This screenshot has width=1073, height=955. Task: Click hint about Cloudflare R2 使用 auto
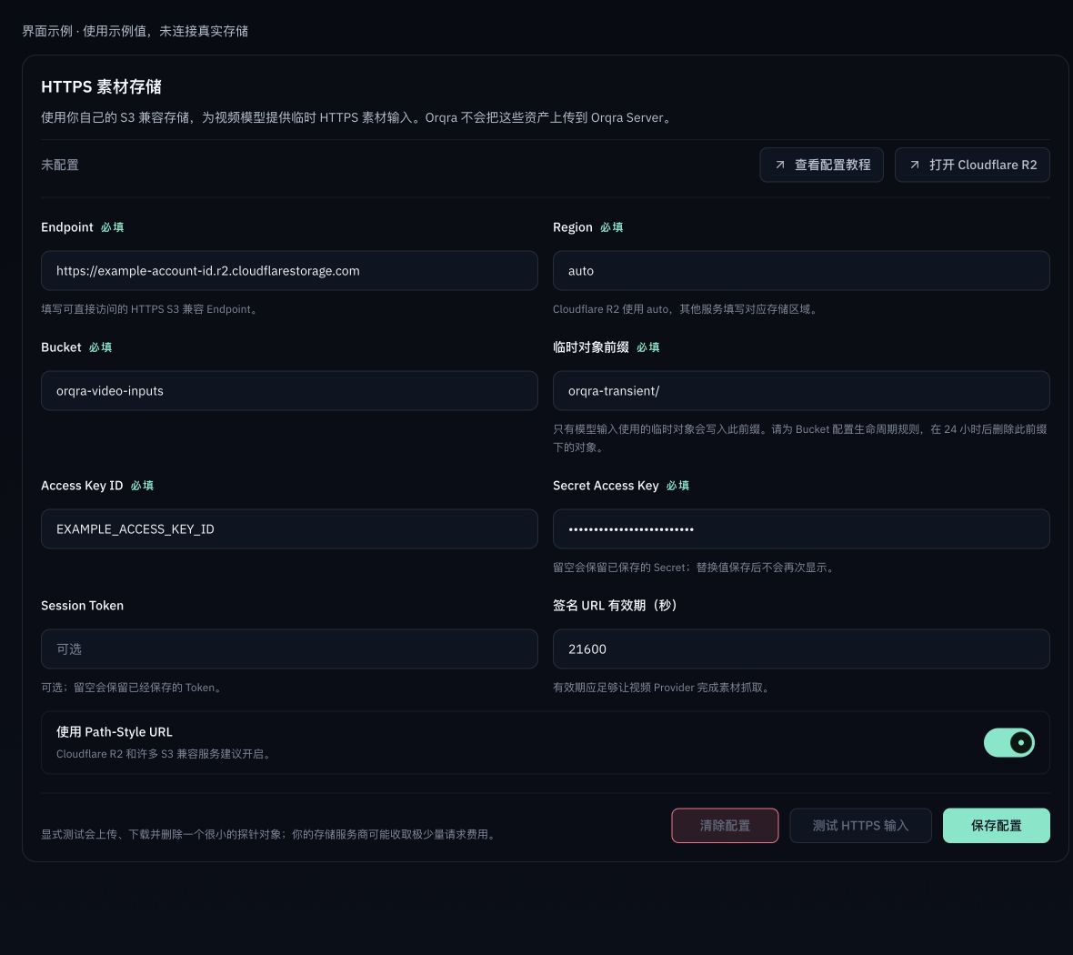coord(687,309)
